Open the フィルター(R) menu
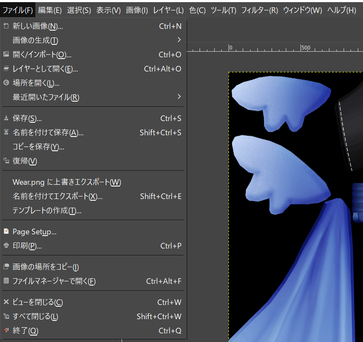 (x=260, y=10)
